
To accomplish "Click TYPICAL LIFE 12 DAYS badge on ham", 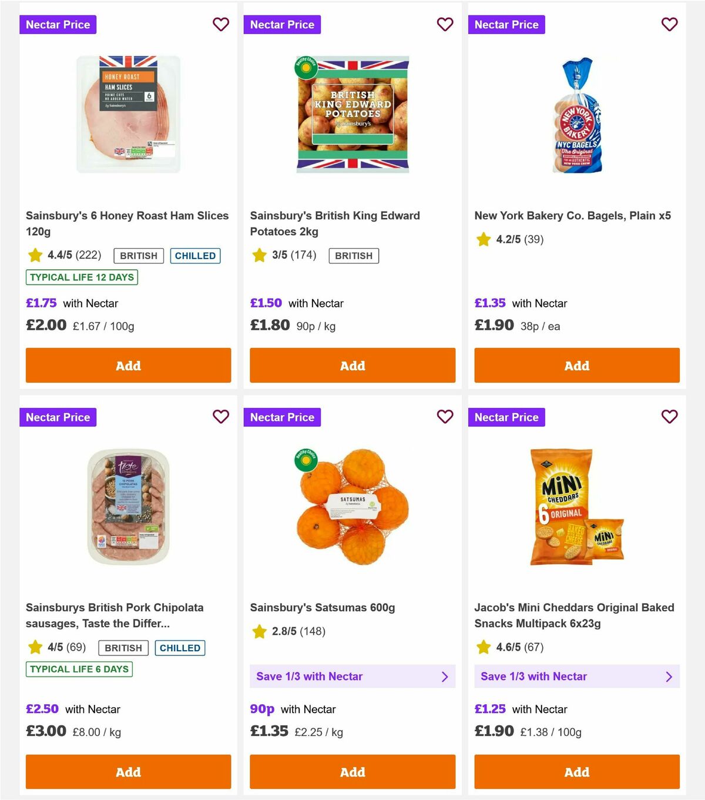I will (x=81, y=277).
